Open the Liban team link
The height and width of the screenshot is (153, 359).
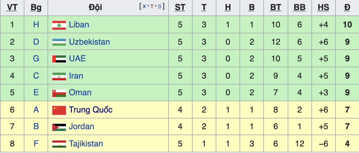[79, 24]
